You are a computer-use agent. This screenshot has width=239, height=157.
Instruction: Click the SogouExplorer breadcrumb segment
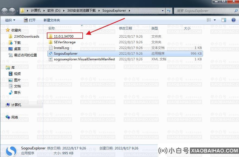click(x=114, y=11)
